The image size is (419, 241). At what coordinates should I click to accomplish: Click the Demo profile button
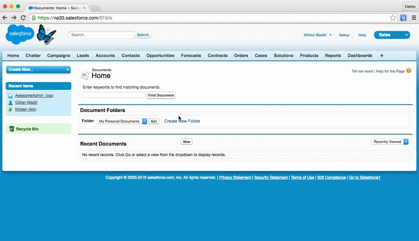tap(410, 6)
